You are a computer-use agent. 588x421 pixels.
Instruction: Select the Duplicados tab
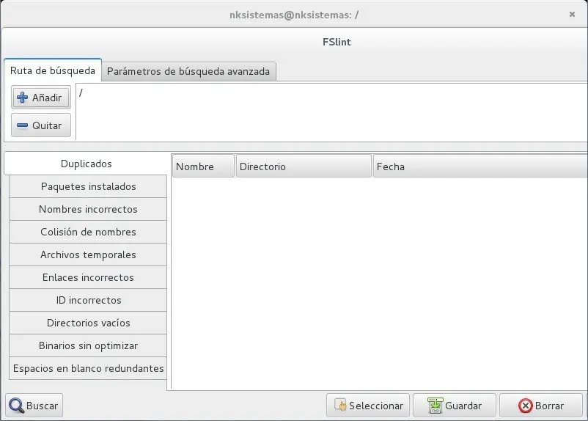pyautogui.click(x=87, y=164)
